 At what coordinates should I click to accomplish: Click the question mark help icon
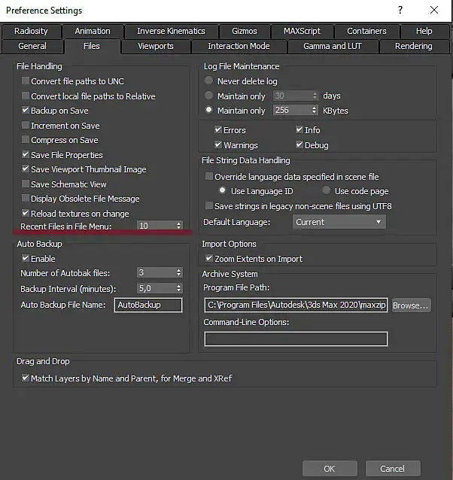pyautogui.click(x=400, y=10)
